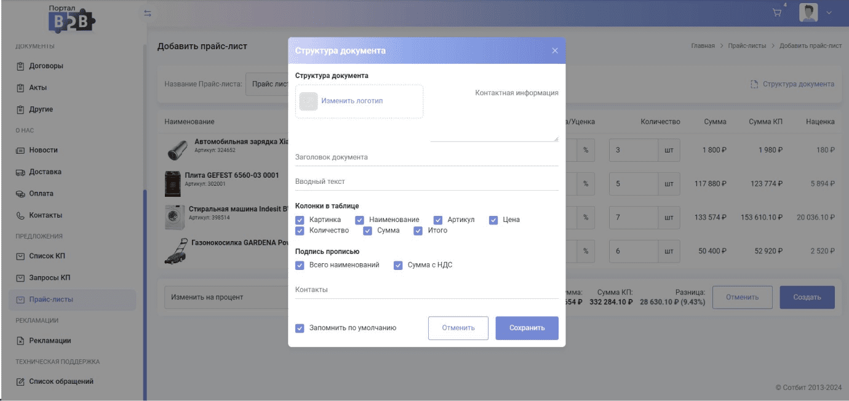Click the Акты document icon
This screenshot has width=849, height=401.
(20, 87)
